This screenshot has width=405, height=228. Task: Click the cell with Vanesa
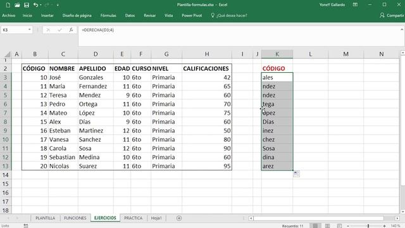point(63,139)
